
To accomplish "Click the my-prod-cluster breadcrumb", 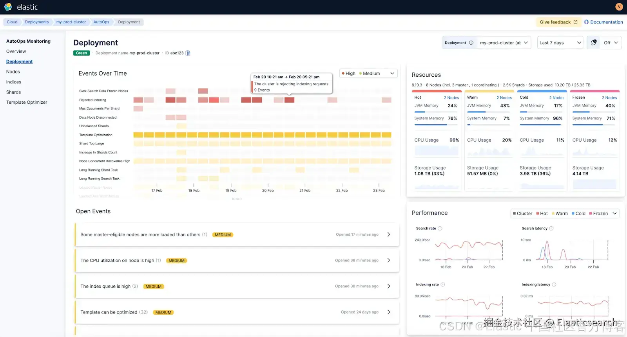I will pyautogui.click(x=71, y=22).
